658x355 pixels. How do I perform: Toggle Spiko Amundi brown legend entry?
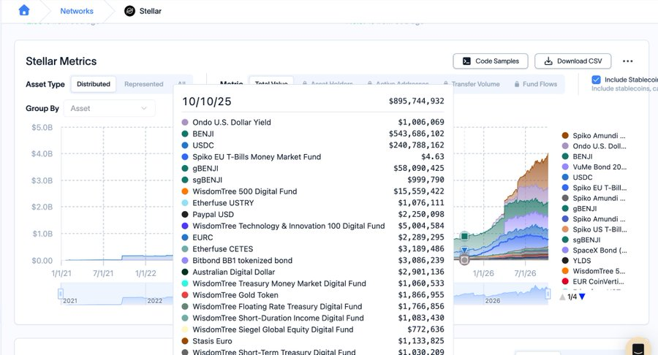(x=594, y=135)
